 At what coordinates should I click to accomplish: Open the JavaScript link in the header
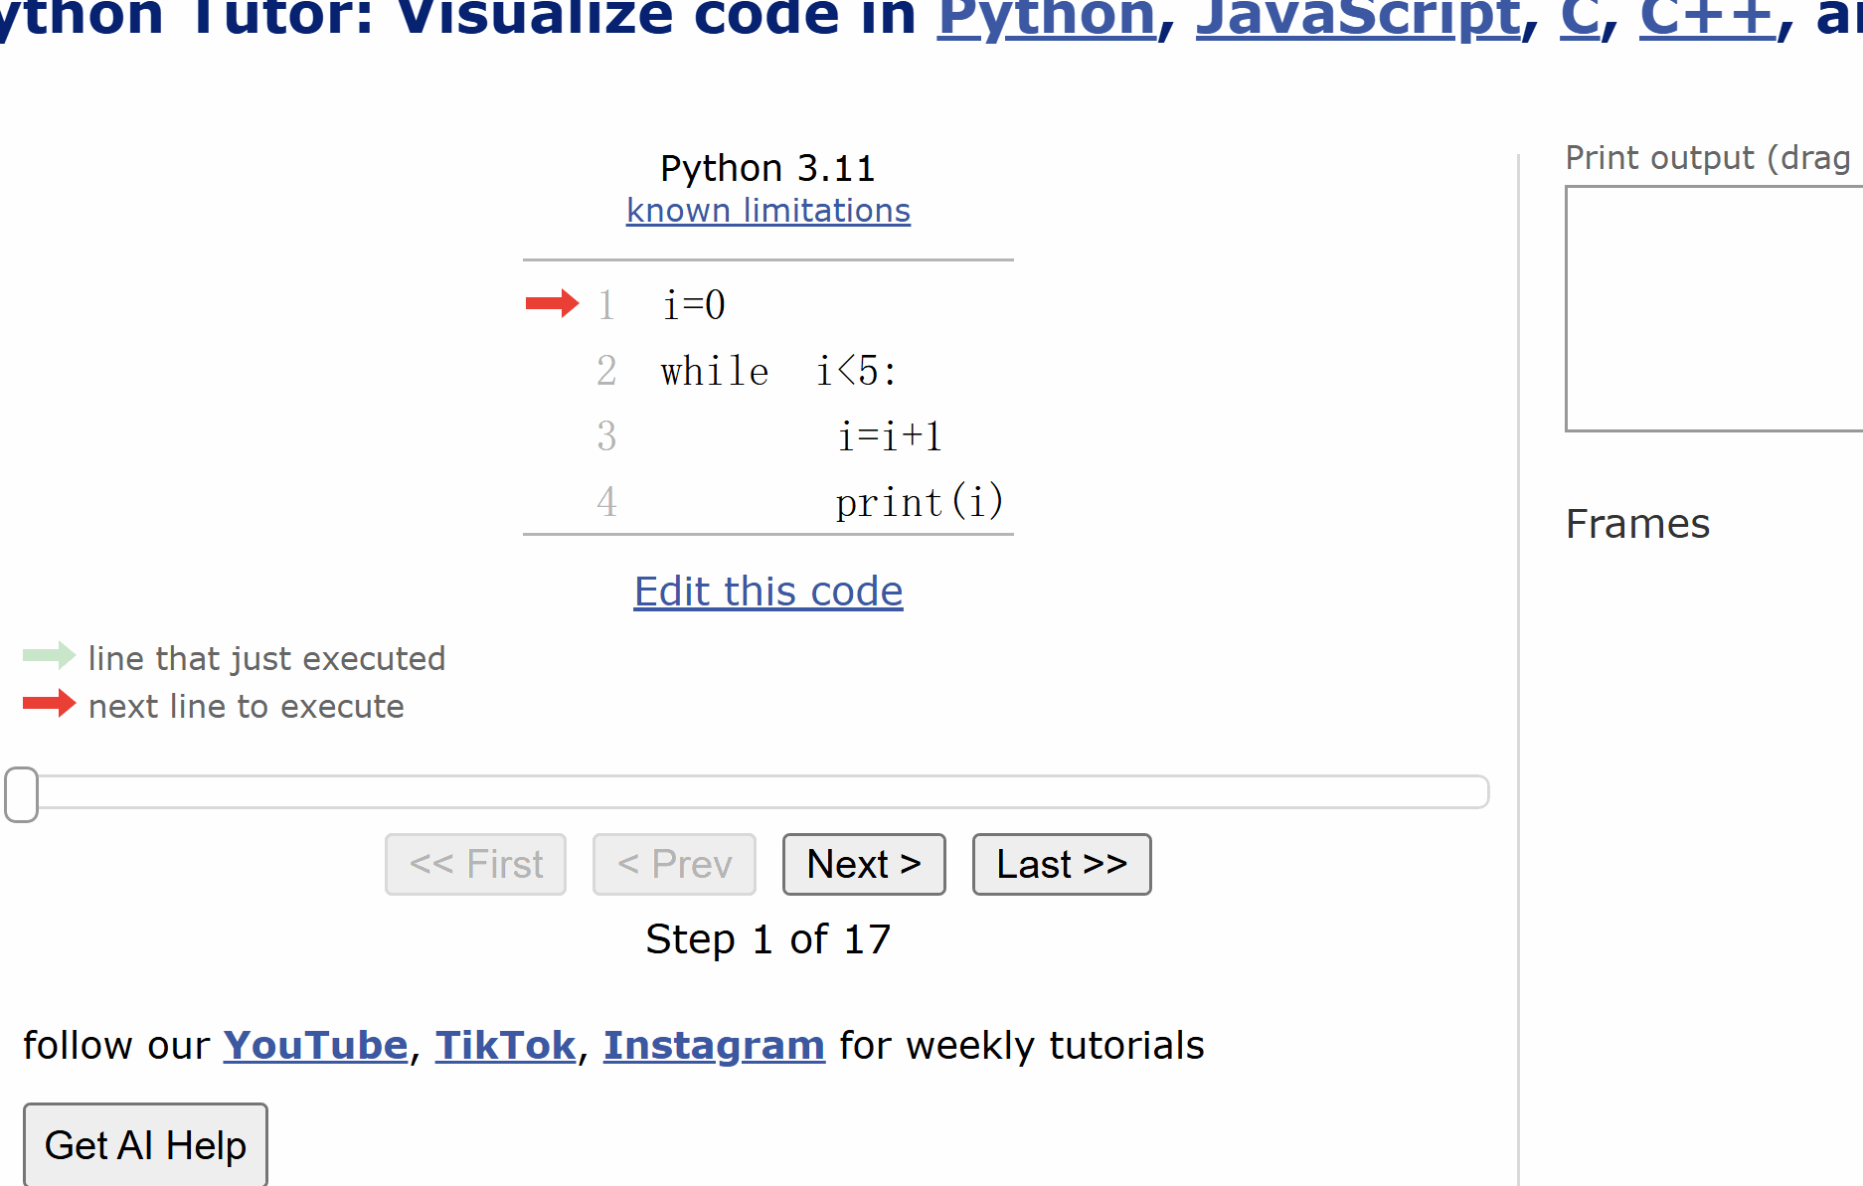[x=1358, y=18]
